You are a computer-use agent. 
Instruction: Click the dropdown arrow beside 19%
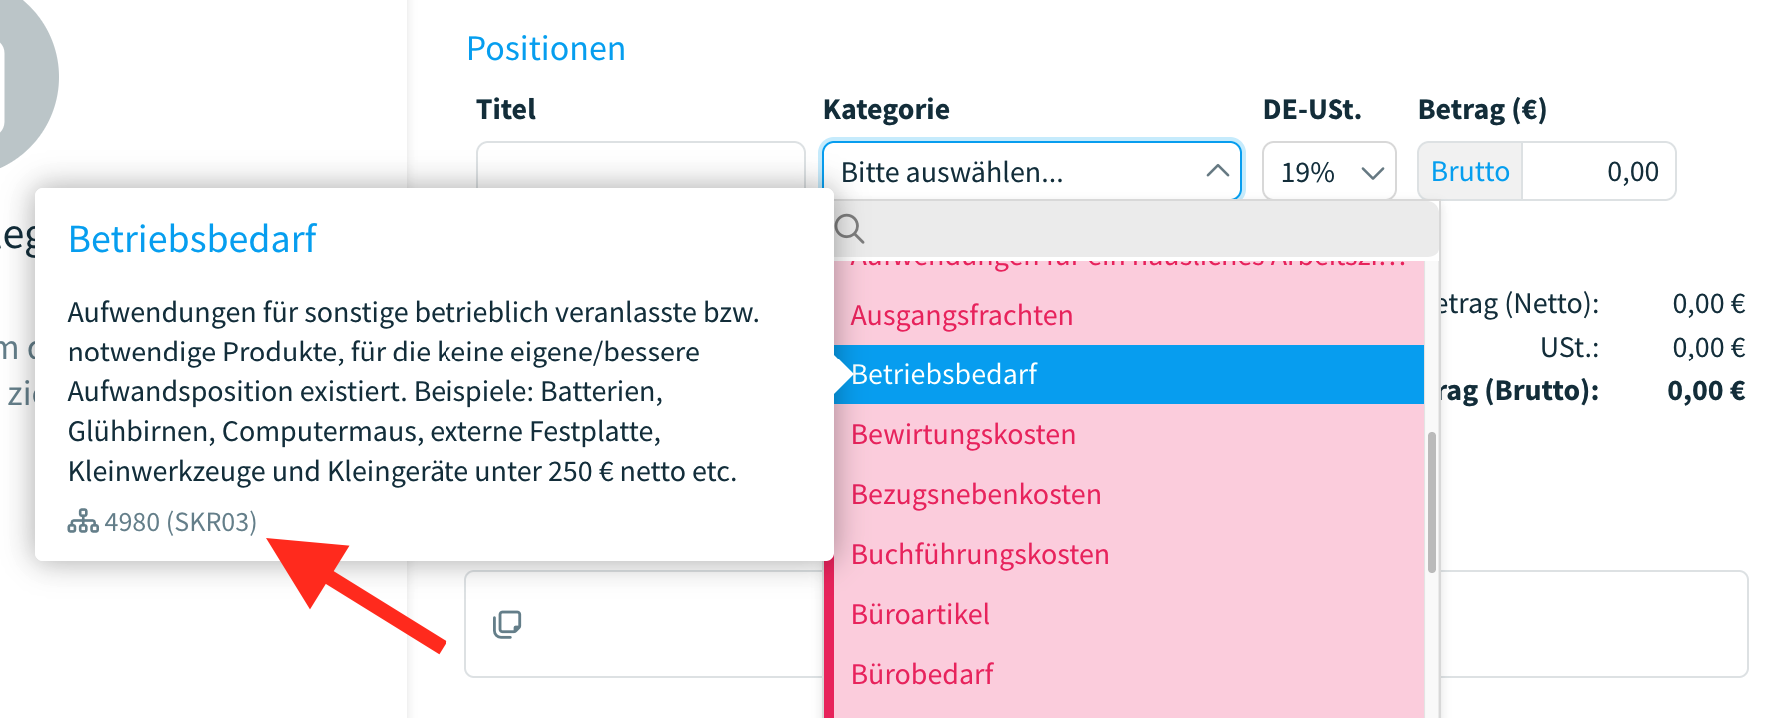1371,171
